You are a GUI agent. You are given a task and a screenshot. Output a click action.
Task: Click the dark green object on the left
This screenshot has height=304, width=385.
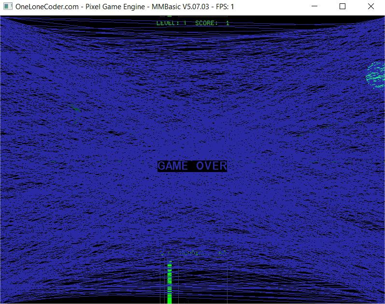click(x=74, y=109)
